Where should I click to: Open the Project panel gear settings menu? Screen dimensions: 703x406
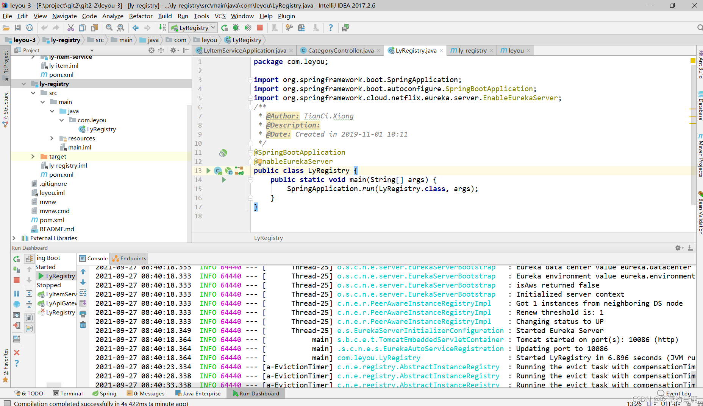(x=174, y=50)
